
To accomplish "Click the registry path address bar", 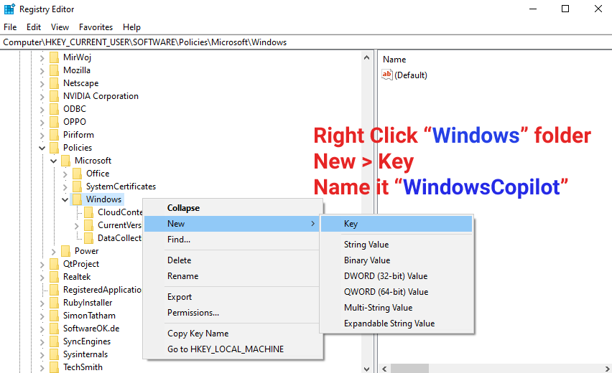I will pos(306,42).
